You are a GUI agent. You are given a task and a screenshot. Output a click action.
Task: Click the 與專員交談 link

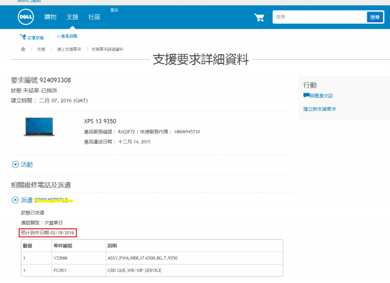[x=321, y=96]
